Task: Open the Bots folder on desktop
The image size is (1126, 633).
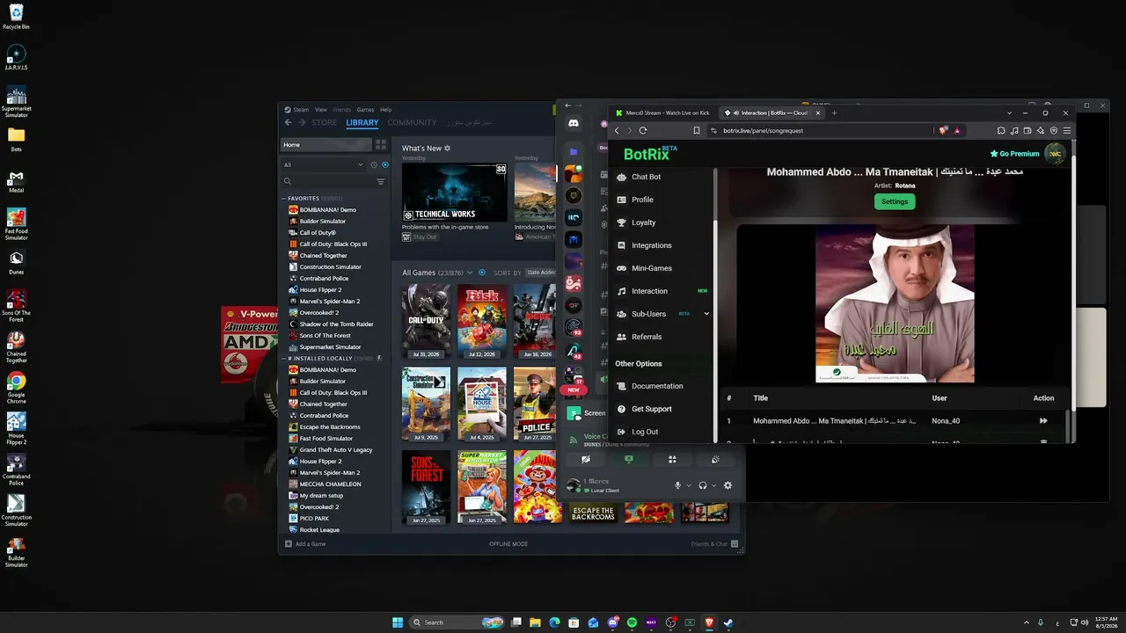Action: pyautogui.click(x=16, y=139)
